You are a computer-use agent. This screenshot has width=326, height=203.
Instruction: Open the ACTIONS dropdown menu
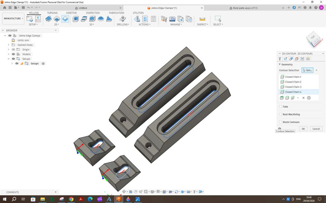[x=145, y=24]
